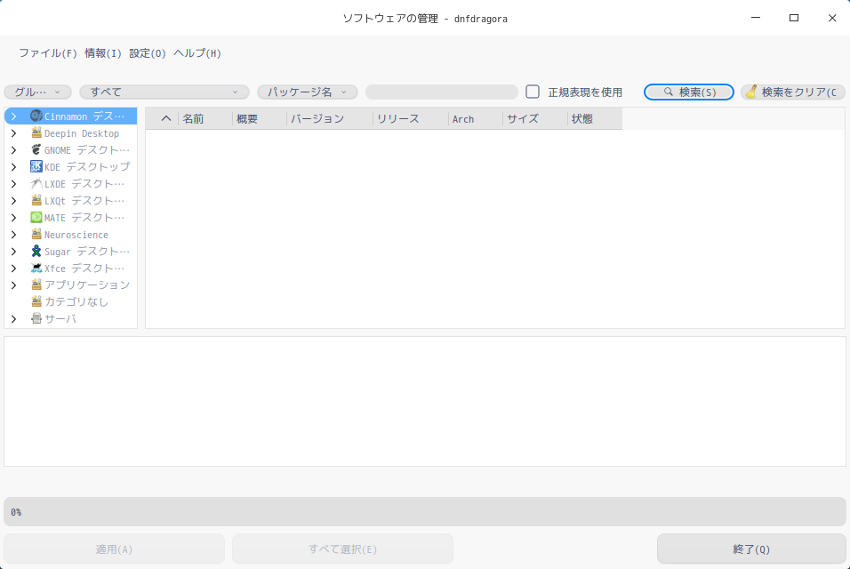The image size is (850, 569).
Task: Sort by the Arch column header
Action: (476, 118)
